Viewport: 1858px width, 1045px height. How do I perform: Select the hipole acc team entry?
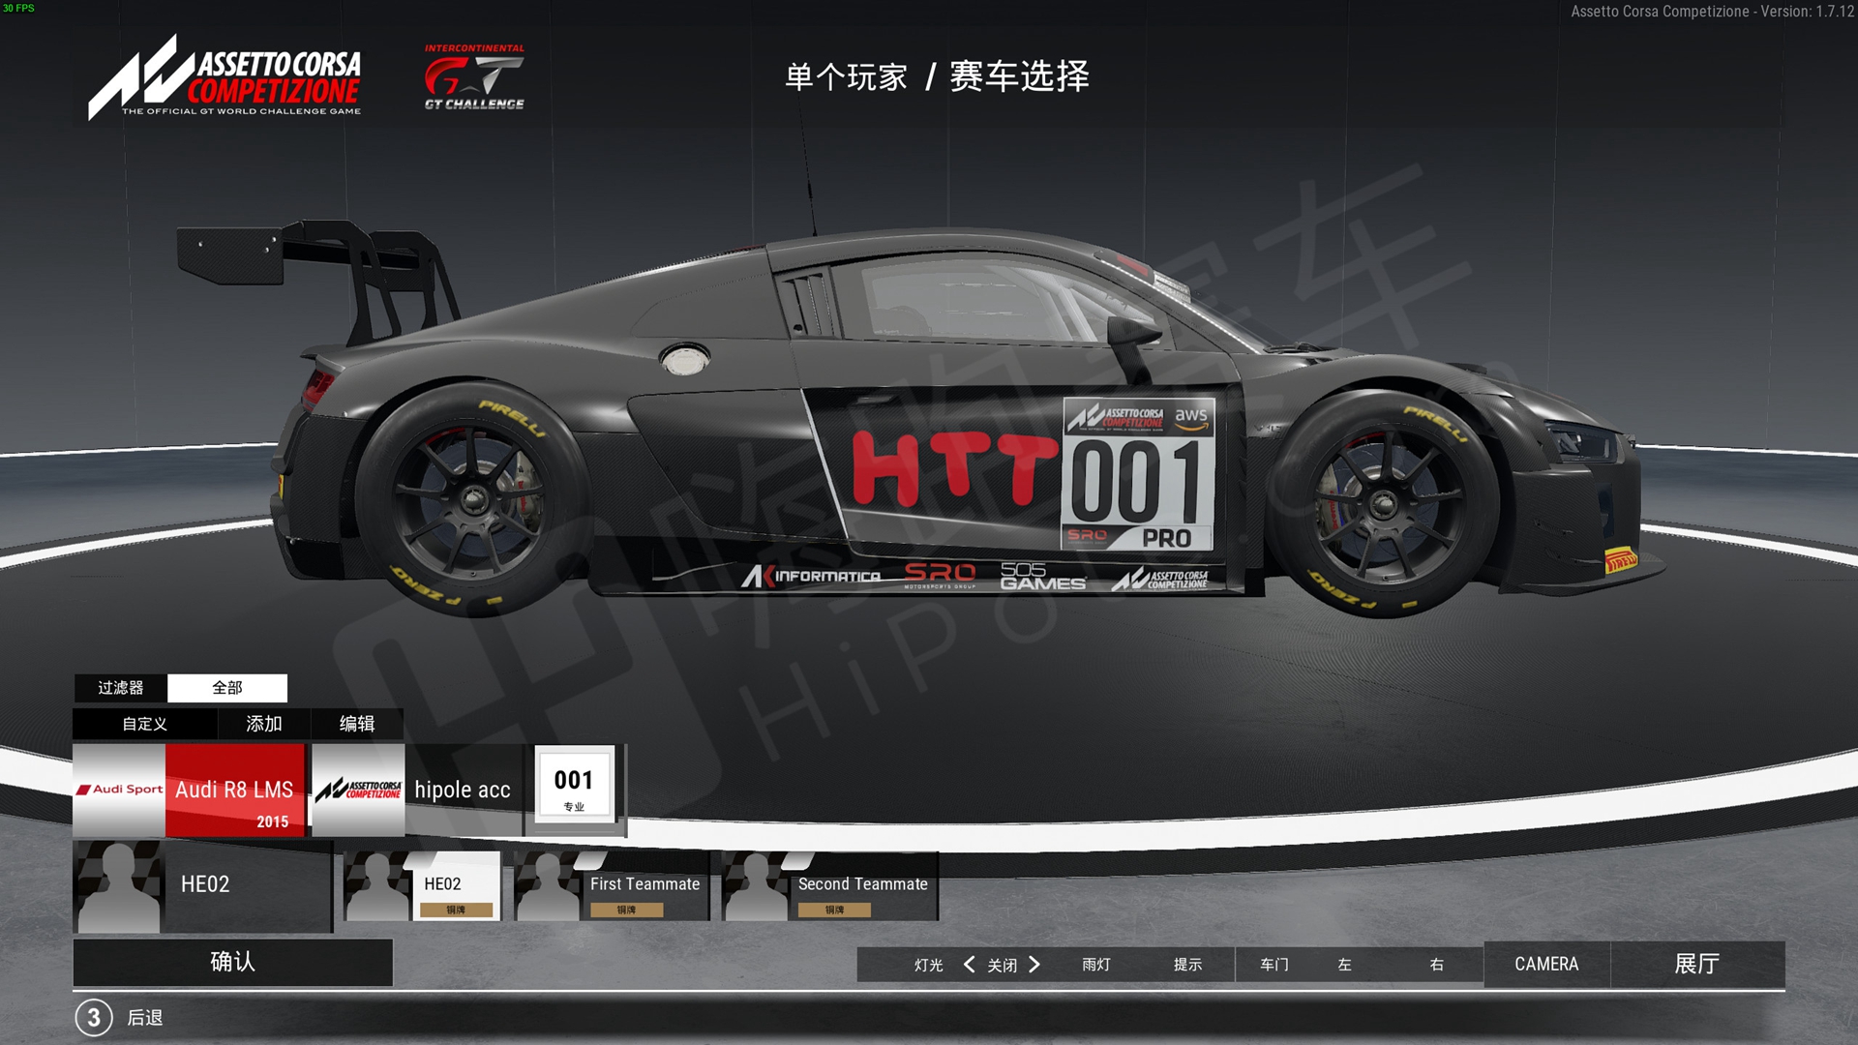(464, 790)
